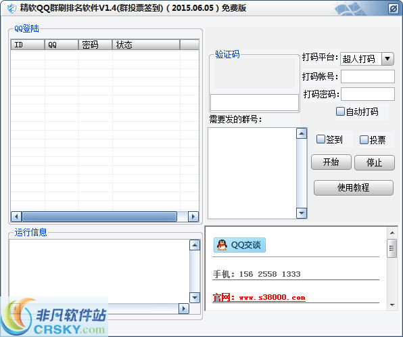This screenshot has width=403, height=337.
Task: Click inside the 运行信息 log text area
Action: tap(99, 271)
